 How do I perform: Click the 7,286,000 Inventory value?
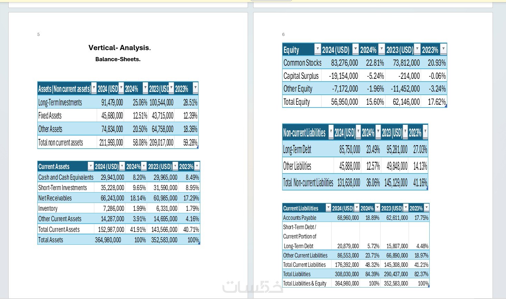click(114, 208)
